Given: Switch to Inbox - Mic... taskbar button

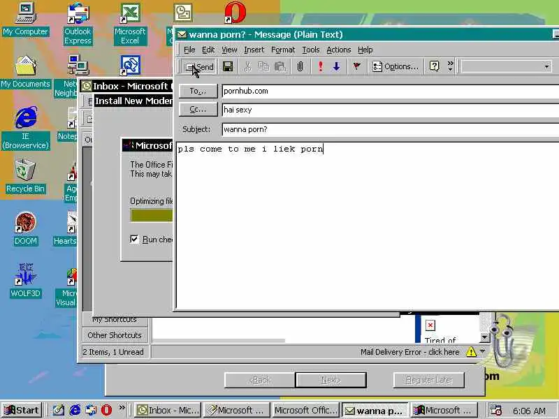Looking at the screenshot, I should coord(168,411).
